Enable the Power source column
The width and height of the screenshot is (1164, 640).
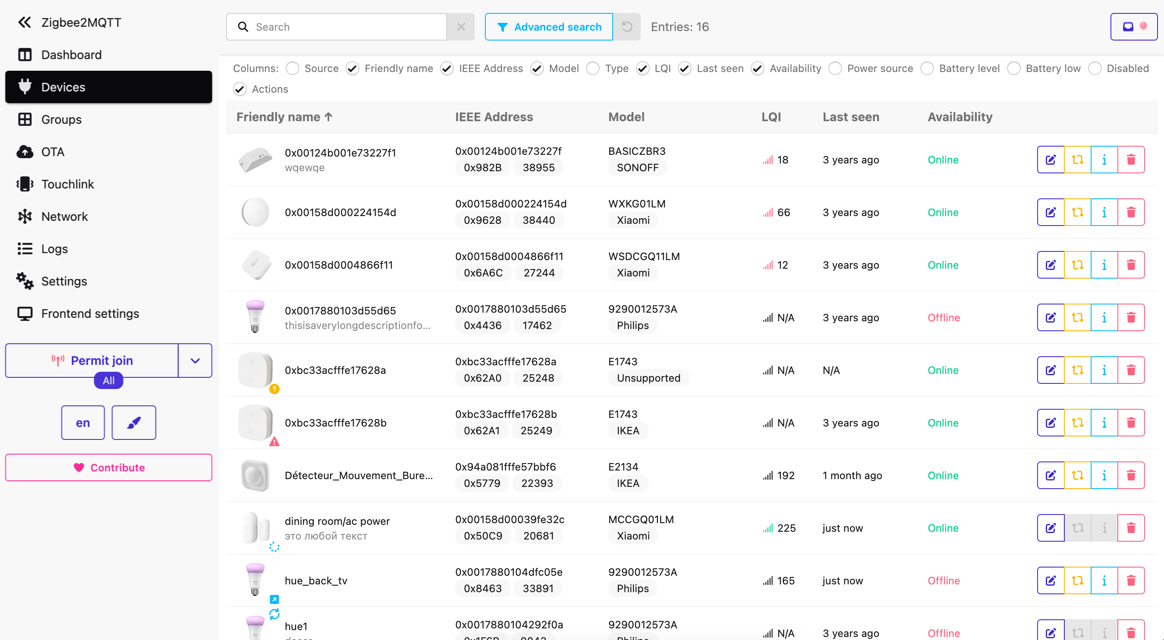click(836, 68)
